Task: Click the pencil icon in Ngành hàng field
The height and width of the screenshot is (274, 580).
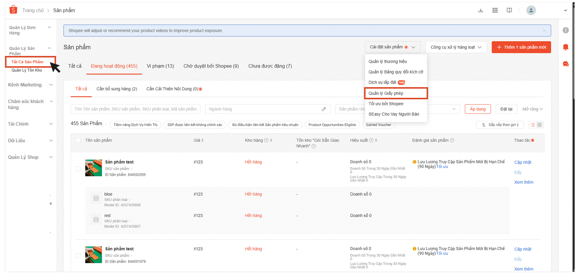Action: [x=324, y=109]
